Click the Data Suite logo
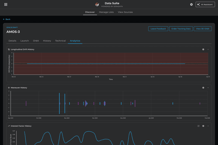218x145 pixels. pyautogui.click(x=97, y=4)
